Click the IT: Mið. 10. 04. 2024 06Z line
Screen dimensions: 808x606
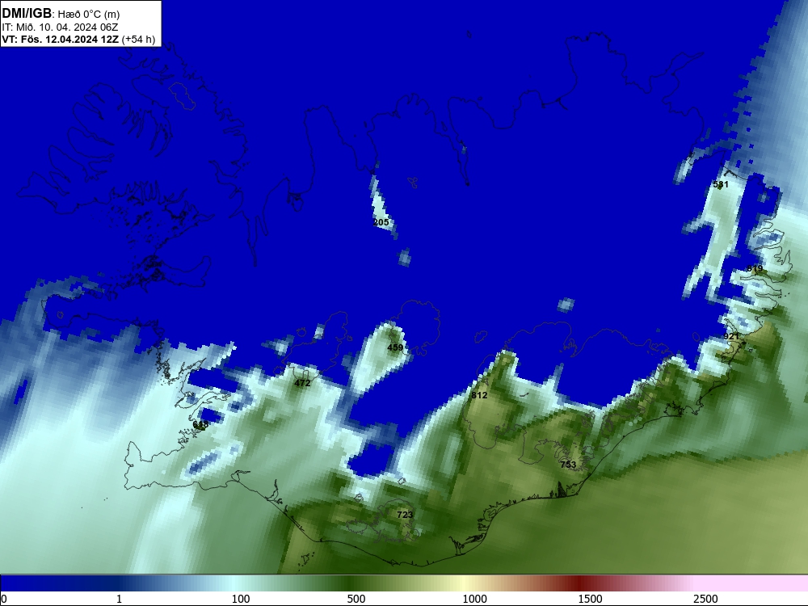[x=61, y=27]
